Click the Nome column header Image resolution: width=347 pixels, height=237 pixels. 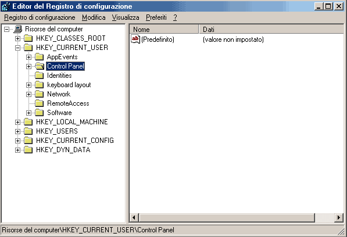pos(164,30)
